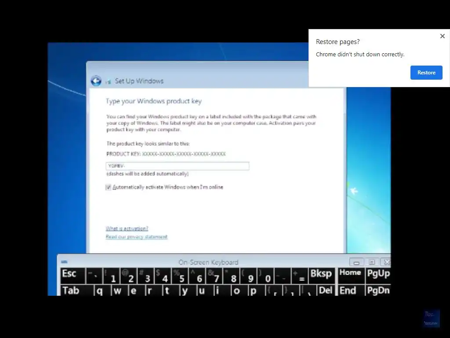Tap the Home key on the On-Screen Keyboard
The image size is (450, 338).
[350, 276]
